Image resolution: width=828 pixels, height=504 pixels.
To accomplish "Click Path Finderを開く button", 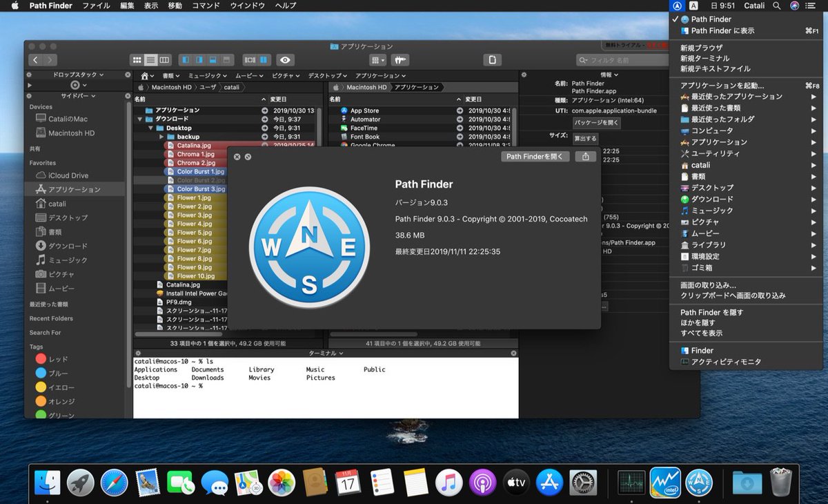I will [x=535, y=157].
